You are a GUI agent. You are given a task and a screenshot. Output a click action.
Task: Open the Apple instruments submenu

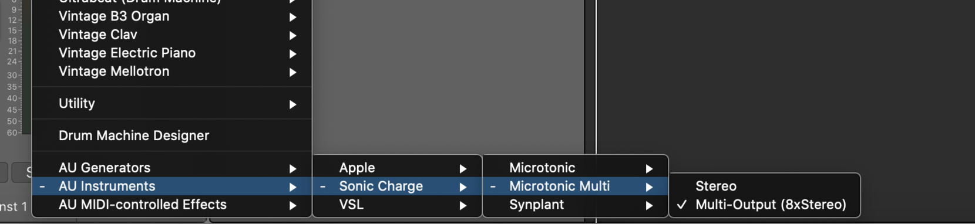coord(397,168)
